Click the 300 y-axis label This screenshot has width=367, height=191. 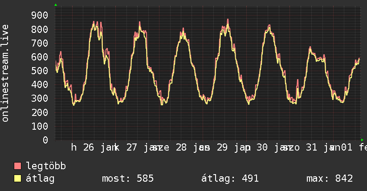(40, 99)
